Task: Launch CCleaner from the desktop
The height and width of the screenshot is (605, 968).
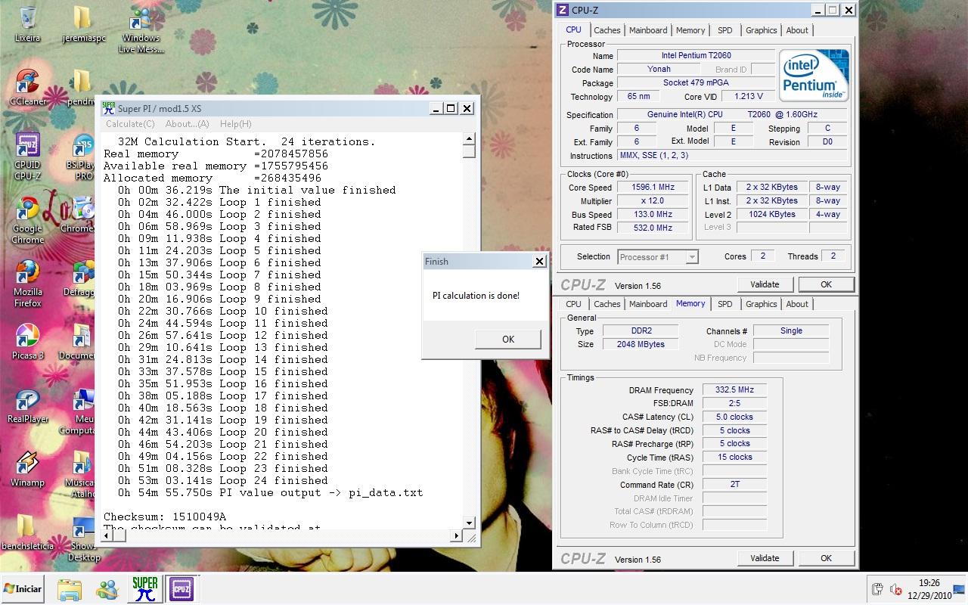Action: point(28,87)
